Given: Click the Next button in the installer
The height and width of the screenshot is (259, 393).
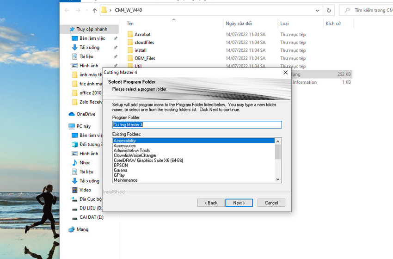Looking at the screenshot, I should coord(239,203).
